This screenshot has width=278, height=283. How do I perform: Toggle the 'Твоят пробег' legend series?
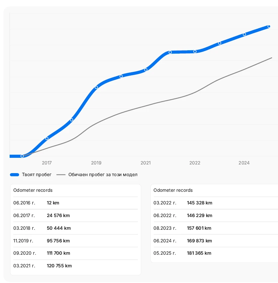click(37, 174)
